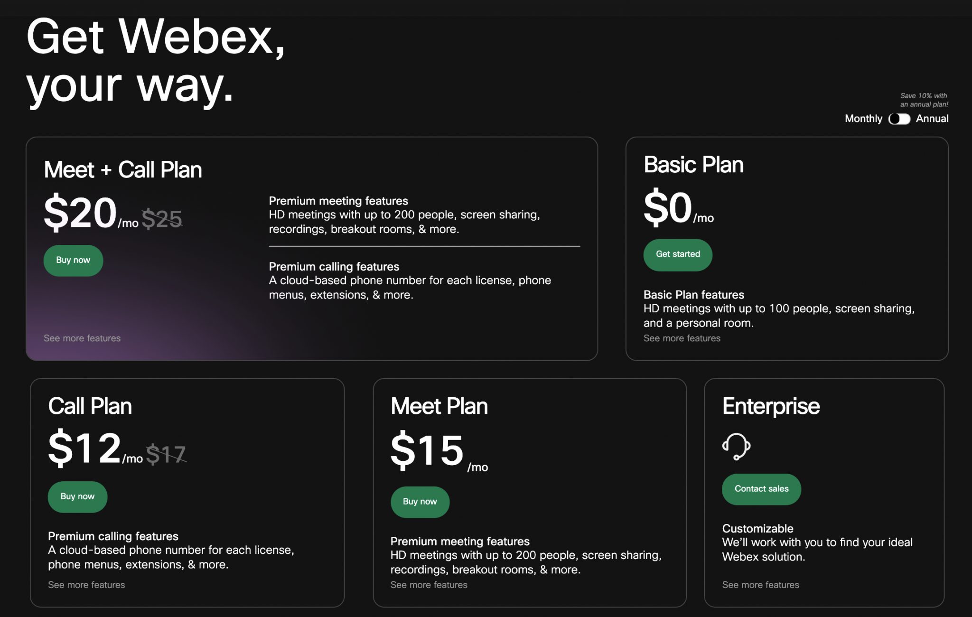Click Get started on Basic Plan
This screenshot has width=972, height=617.
[x=677, y=255]
